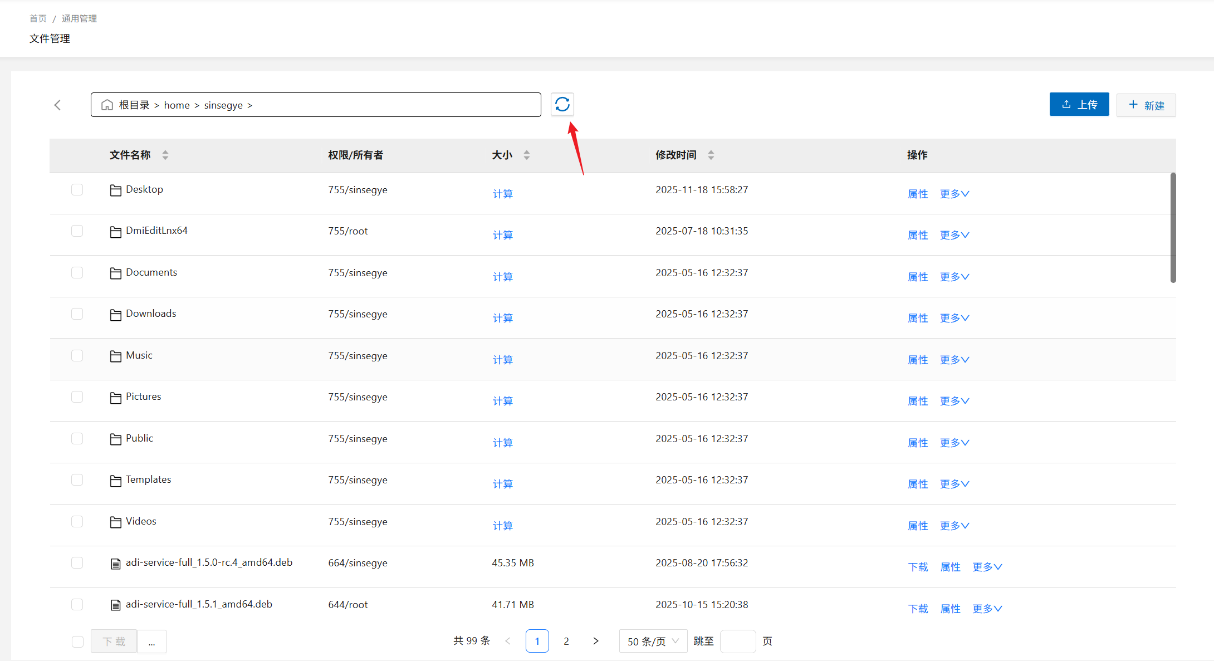Click the refresh icon beside path bar
The width and height of the screenshot is (1214, 661).
pyautogui.click(x=562, y=104)
